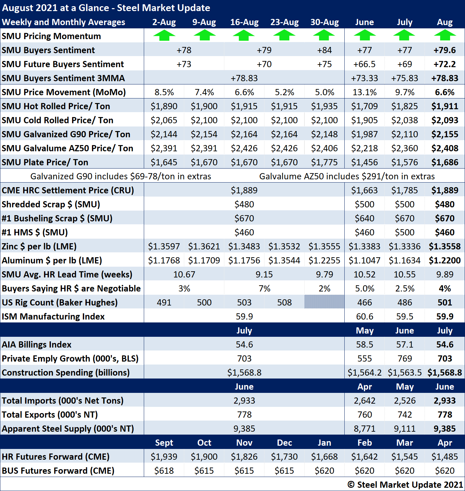465x491 pixels.
Task: Click the 30-Aug plate price $1,775
Action: coord(324,162)
